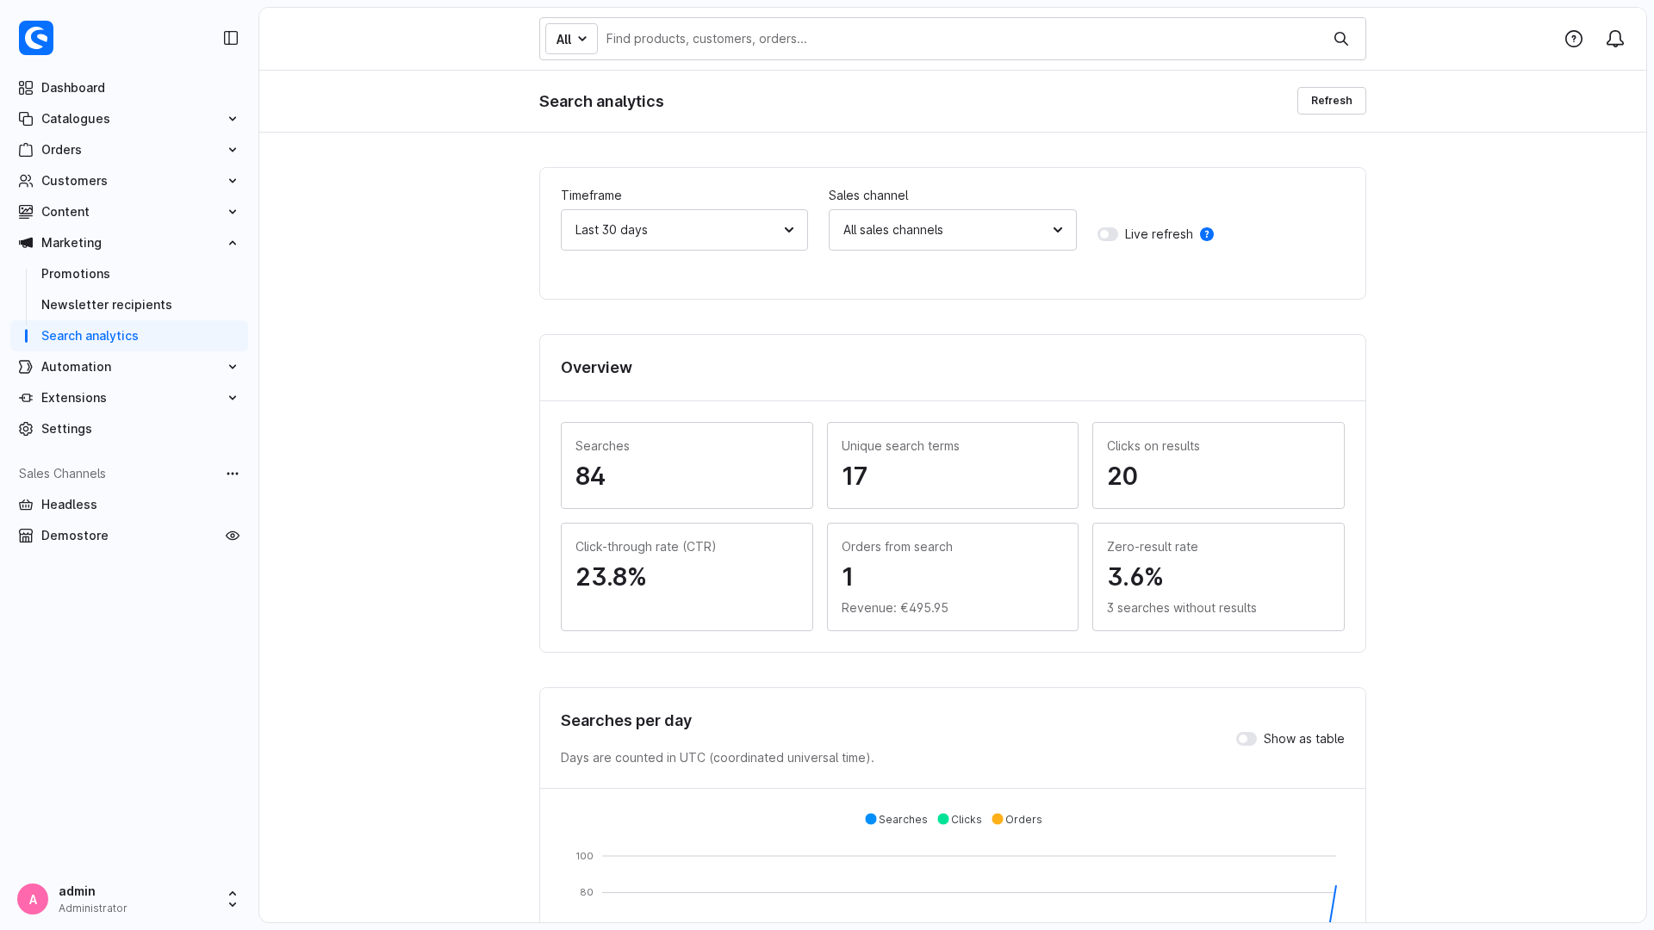The image size is (1654, 930).
Task: Click the Automation icon in sidebar
Action: [26, 367]
